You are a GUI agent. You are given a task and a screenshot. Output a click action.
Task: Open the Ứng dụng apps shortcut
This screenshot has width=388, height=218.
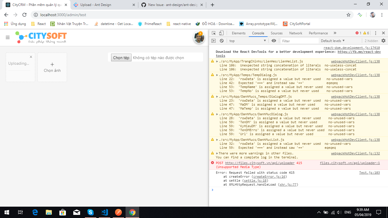pos(15,24)
